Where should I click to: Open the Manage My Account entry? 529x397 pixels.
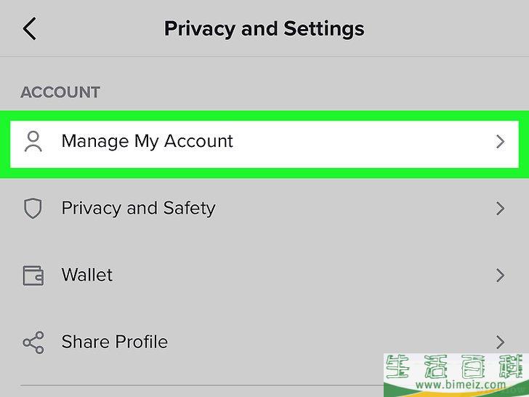(264, 144)
